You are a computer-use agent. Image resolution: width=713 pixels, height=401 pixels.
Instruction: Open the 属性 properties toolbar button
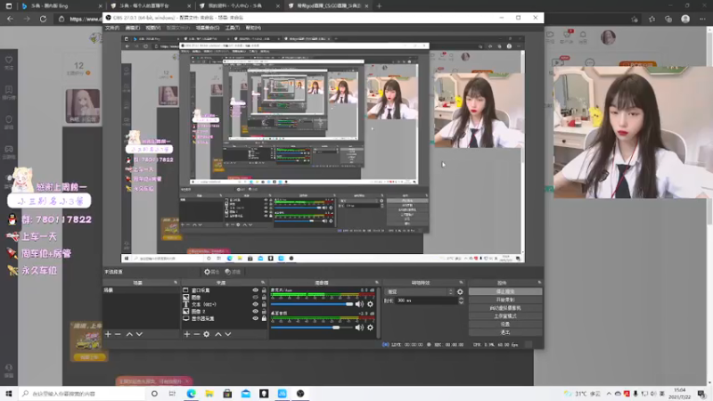click(x=211, y=272)
